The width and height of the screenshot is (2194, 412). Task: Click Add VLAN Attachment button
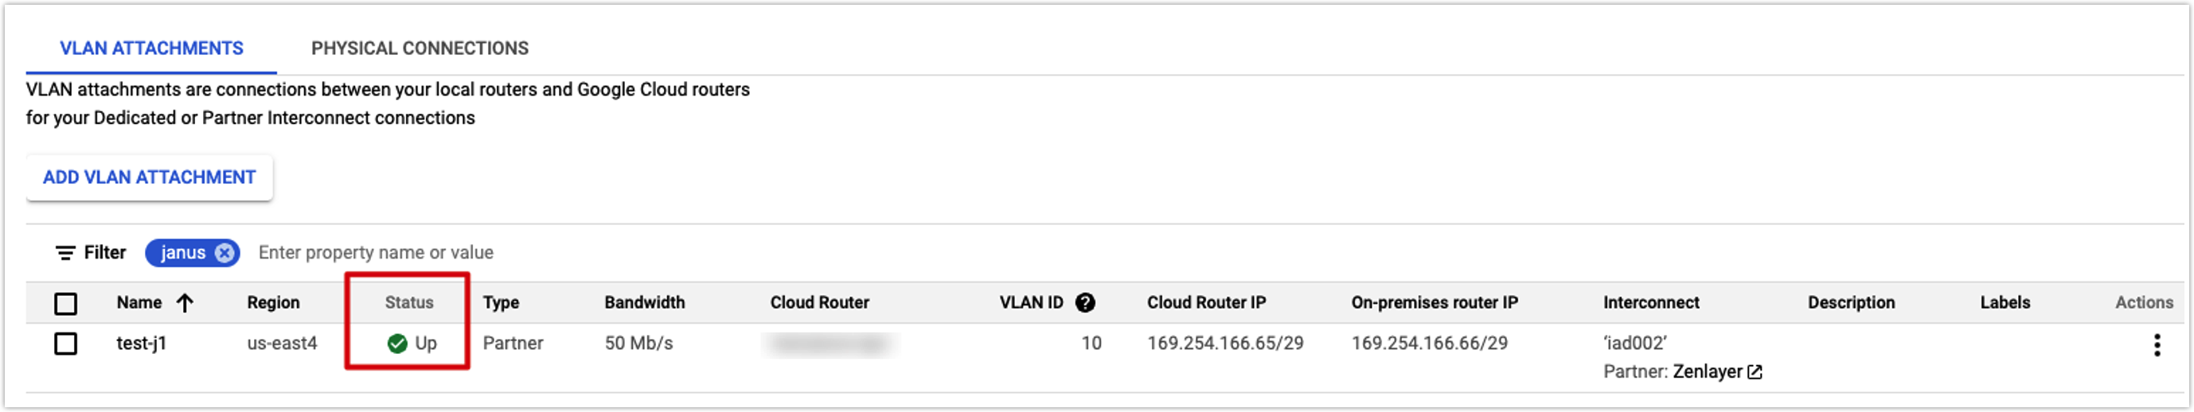(x=149, y=177)
